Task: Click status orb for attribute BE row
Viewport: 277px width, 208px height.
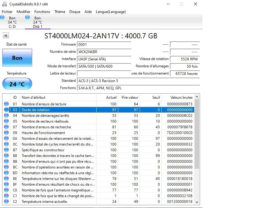Action: click(6, 178)
